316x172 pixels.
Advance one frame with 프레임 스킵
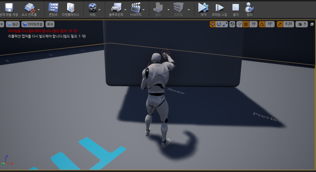tap(220, 10)
